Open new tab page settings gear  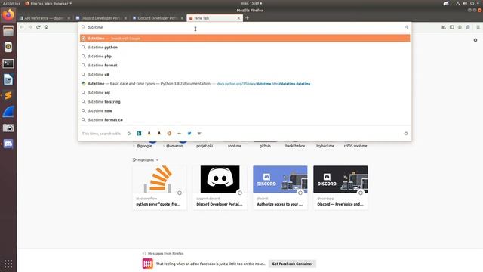coord(475,40)
